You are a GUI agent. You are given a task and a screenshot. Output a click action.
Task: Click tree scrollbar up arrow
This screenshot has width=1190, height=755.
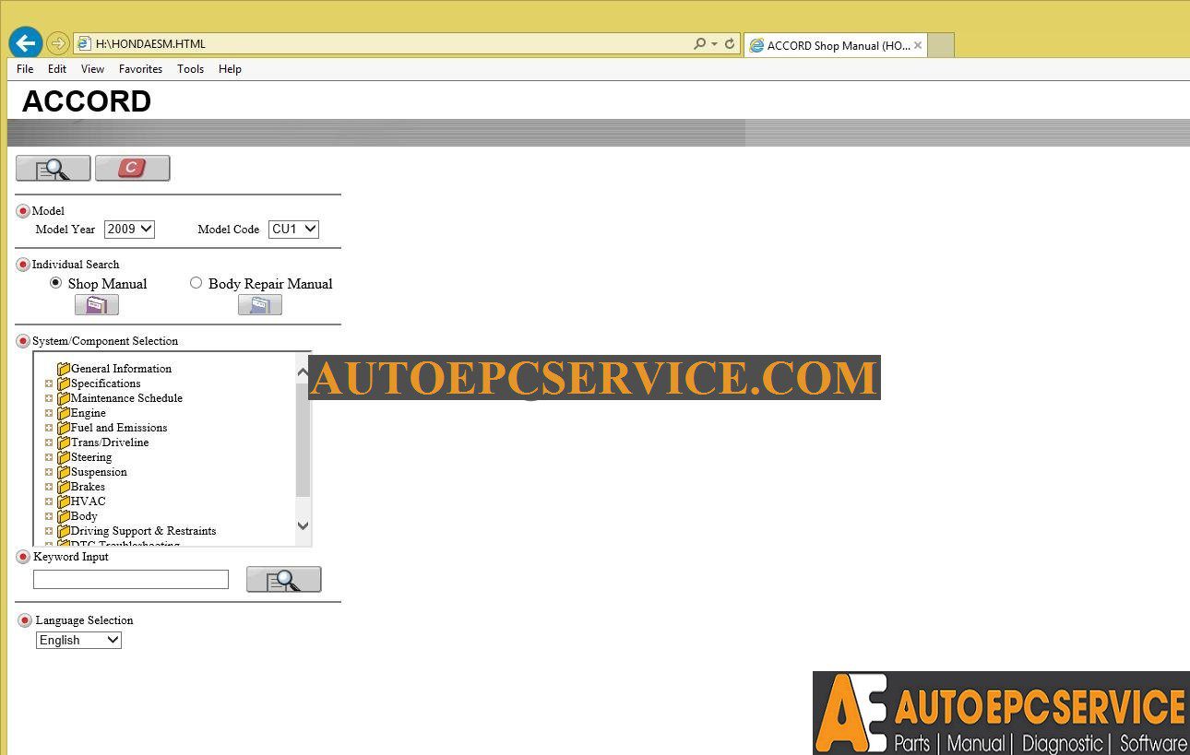click(303, 372)
